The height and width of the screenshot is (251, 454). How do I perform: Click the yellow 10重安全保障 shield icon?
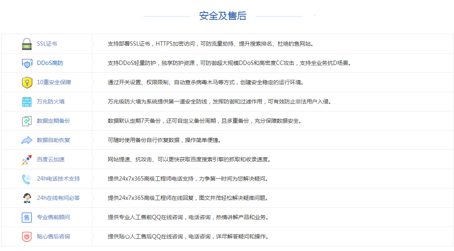click(x=27, y=82)
